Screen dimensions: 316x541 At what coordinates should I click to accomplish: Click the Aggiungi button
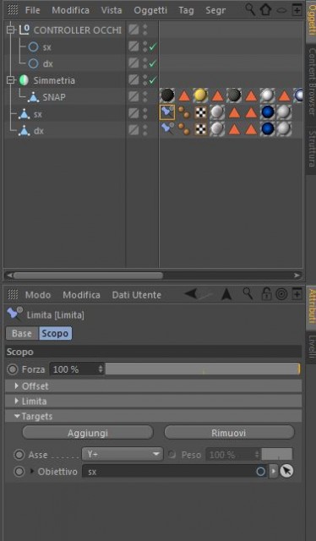tap(88, 433)
